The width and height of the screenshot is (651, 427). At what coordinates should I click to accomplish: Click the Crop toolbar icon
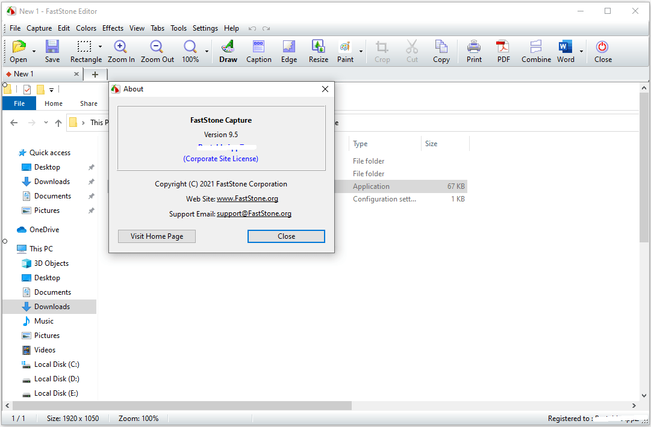(382, 51)
